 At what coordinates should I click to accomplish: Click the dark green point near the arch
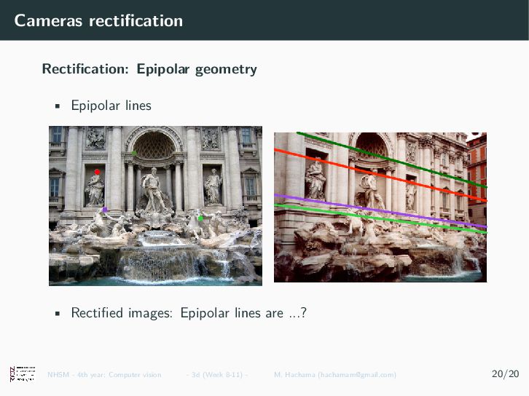pyautogui.click(x=134, y=153)
